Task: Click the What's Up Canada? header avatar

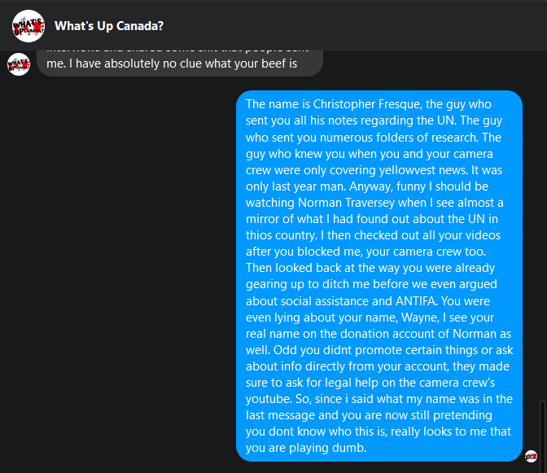Action: (28, 26)
